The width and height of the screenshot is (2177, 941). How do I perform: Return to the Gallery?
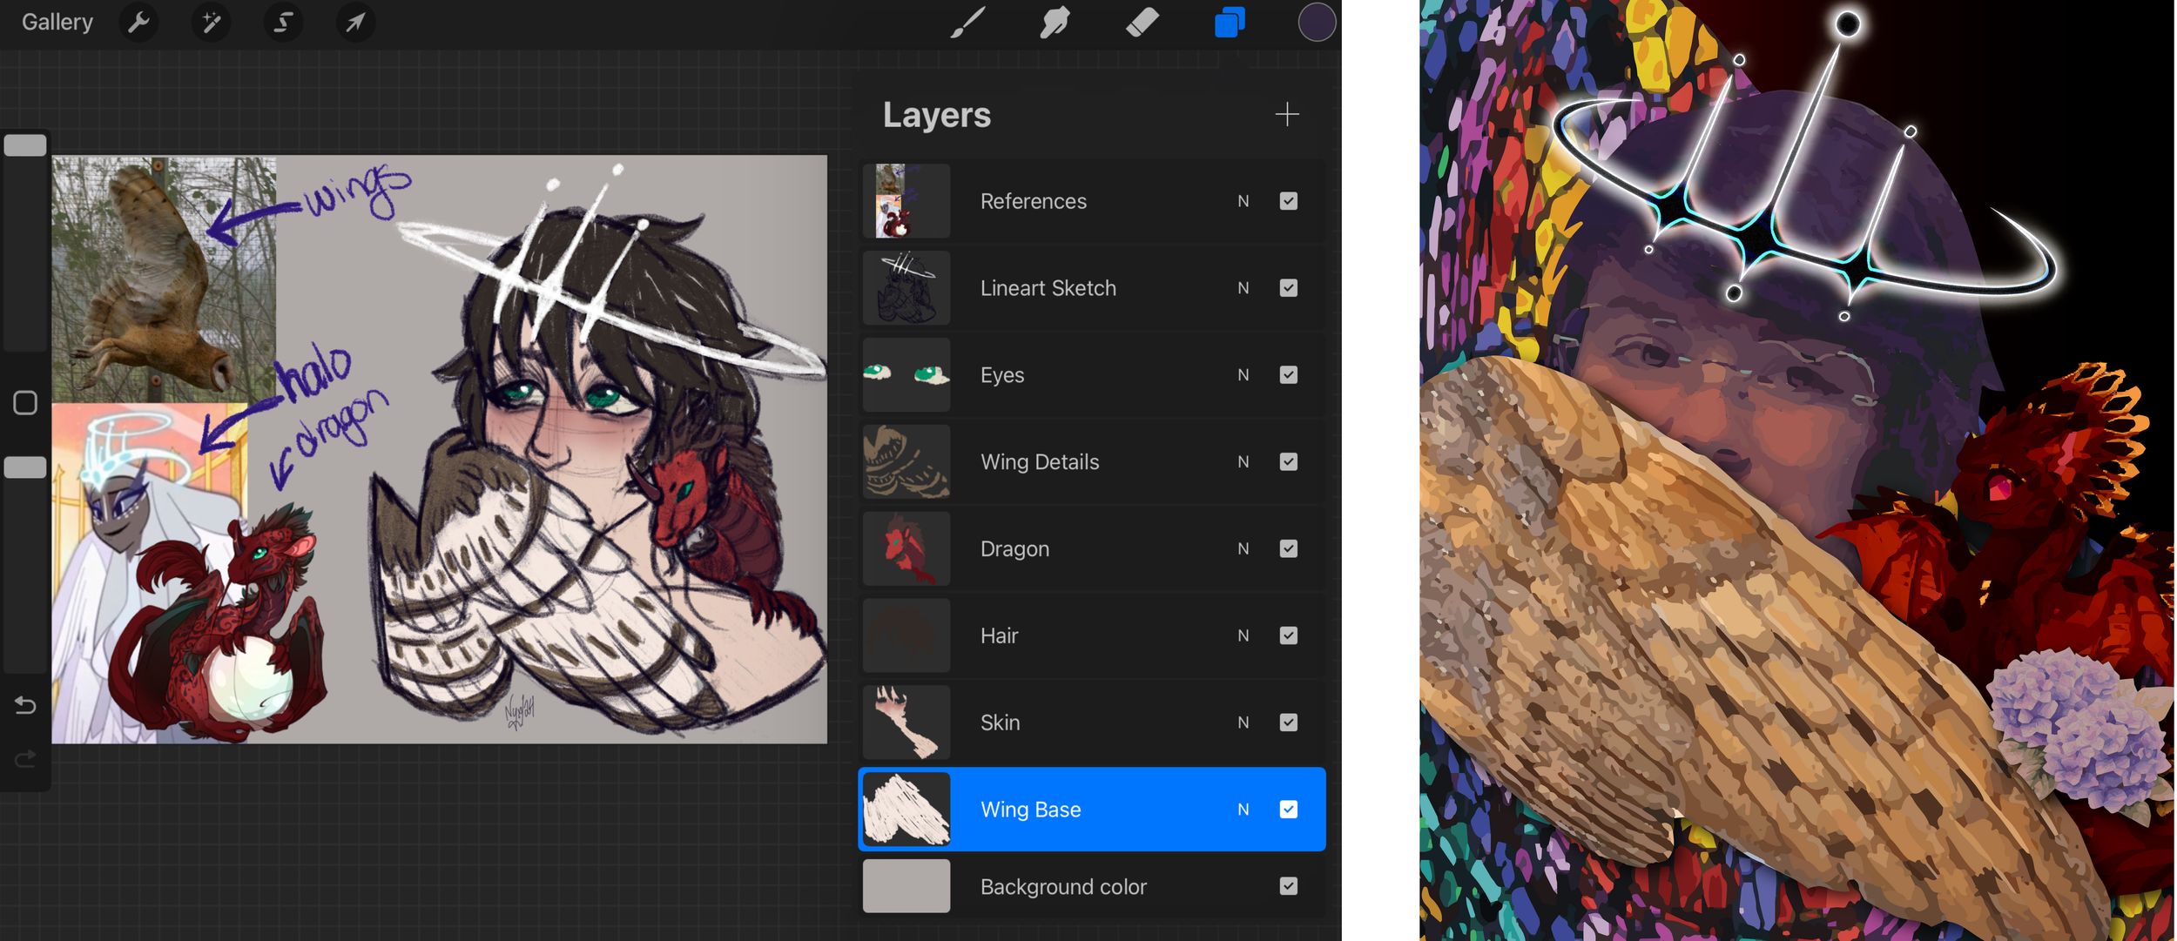(x=57, y=22)
